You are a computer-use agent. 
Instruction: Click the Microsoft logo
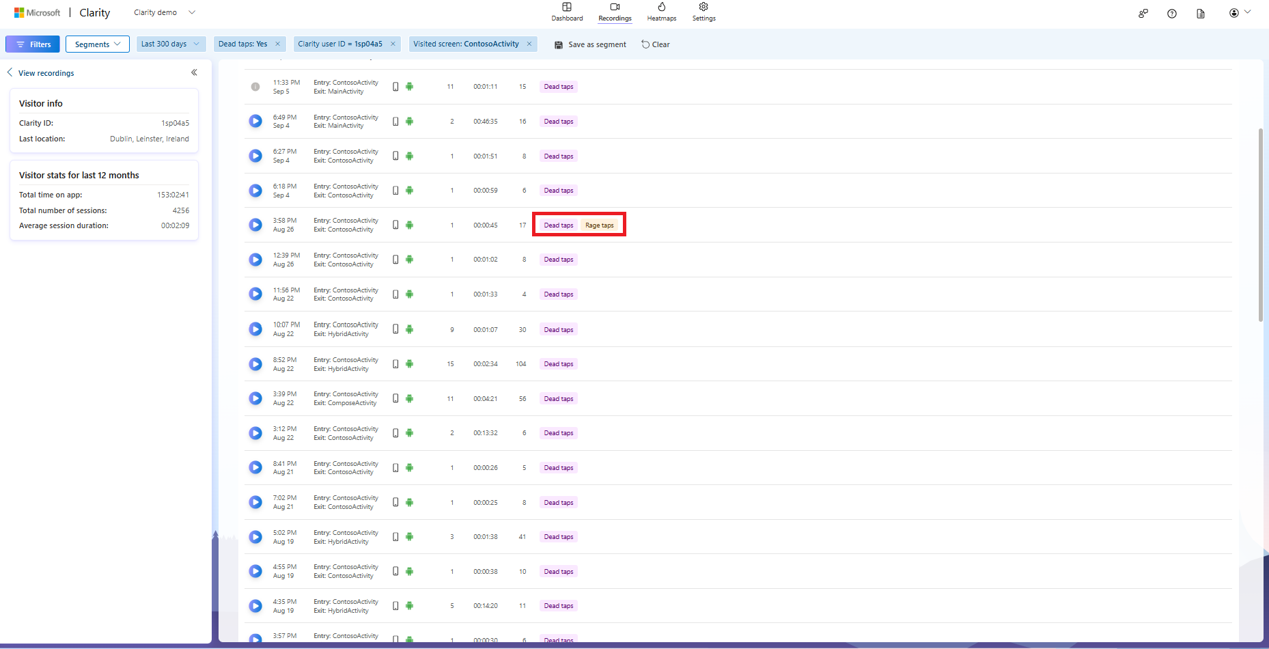click(x=37, y=12)
